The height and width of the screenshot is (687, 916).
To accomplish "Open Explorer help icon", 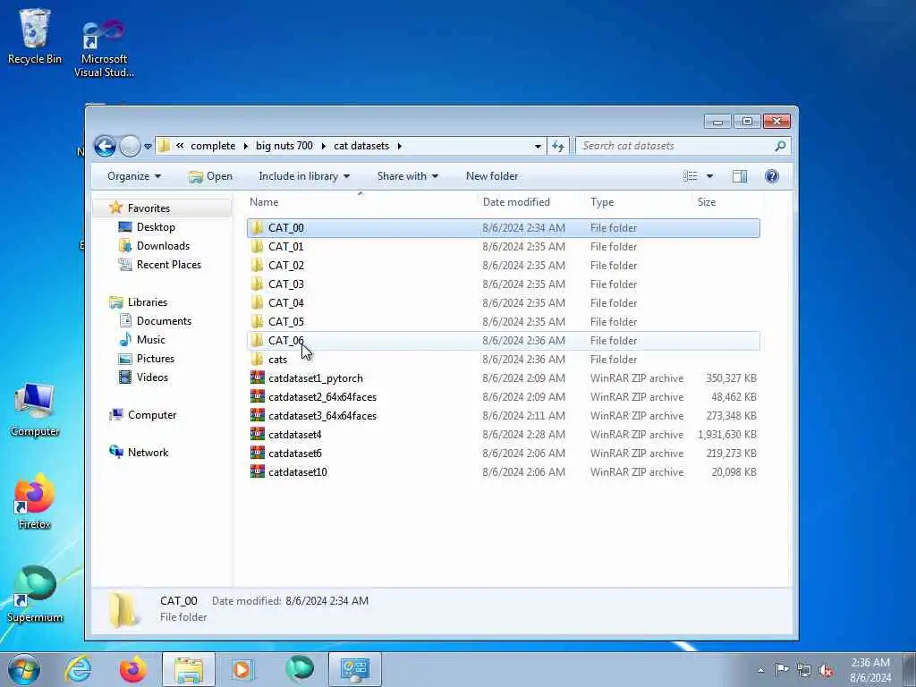I will pos(772,176).
